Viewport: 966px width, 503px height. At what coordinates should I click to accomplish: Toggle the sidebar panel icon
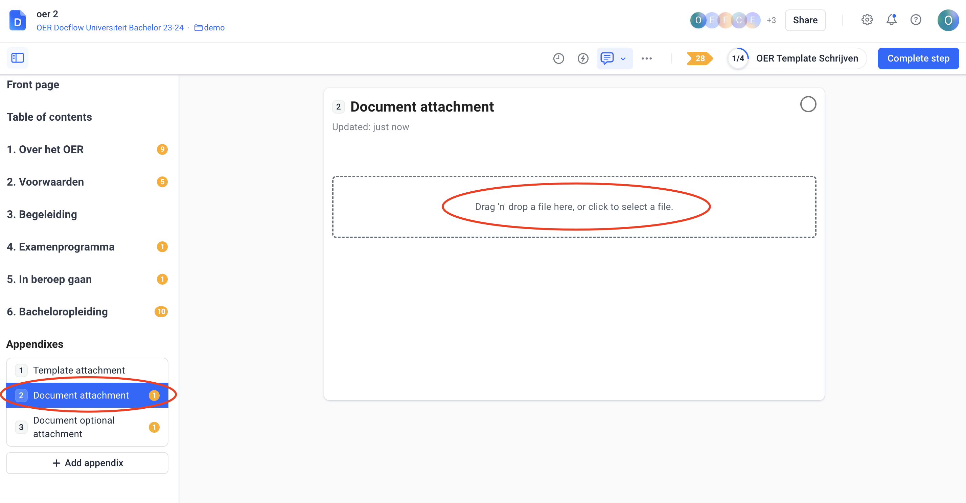point(17,58)
